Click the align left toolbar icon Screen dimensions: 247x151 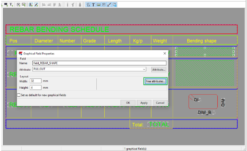(x=44, y=5)
